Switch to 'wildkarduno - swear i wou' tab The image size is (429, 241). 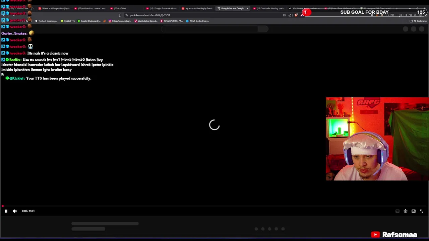(89, 8)
